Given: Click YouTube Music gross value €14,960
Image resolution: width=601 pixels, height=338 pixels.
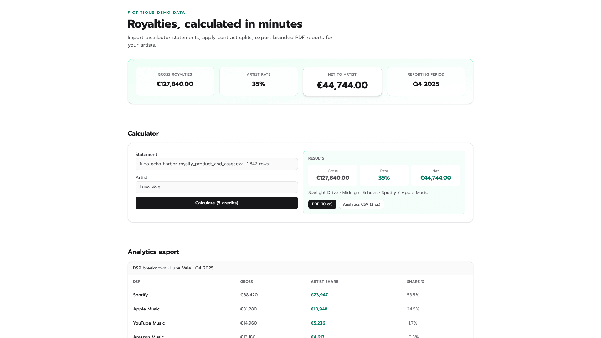Looking at the screenshot, I should (x=249, y=323).
